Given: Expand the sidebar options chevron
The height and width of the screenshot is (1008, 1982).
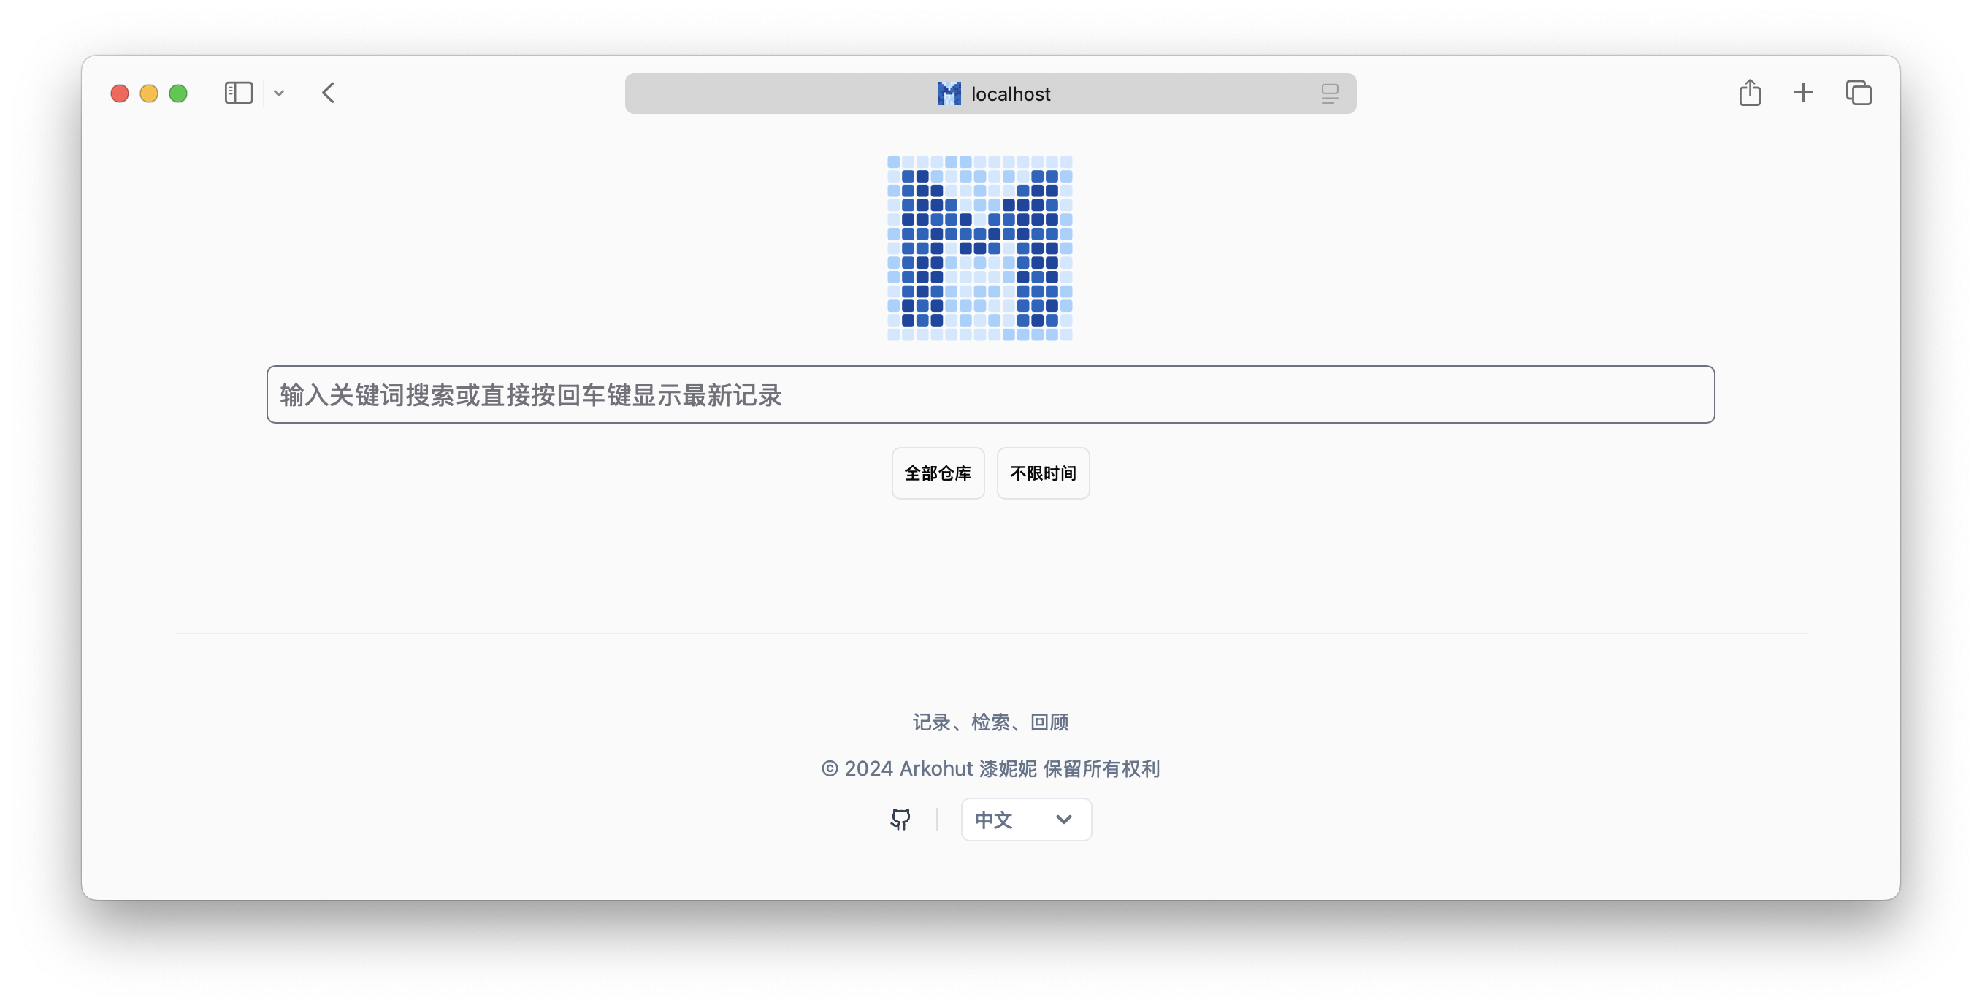Looking at the screenshot, I should 279,93.
